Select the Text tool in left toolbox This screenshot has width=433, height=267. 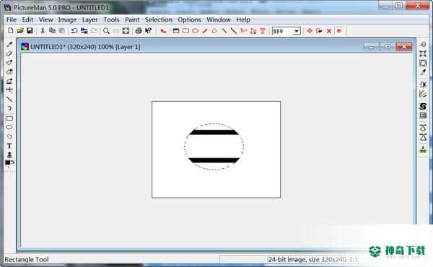point(9,146)
